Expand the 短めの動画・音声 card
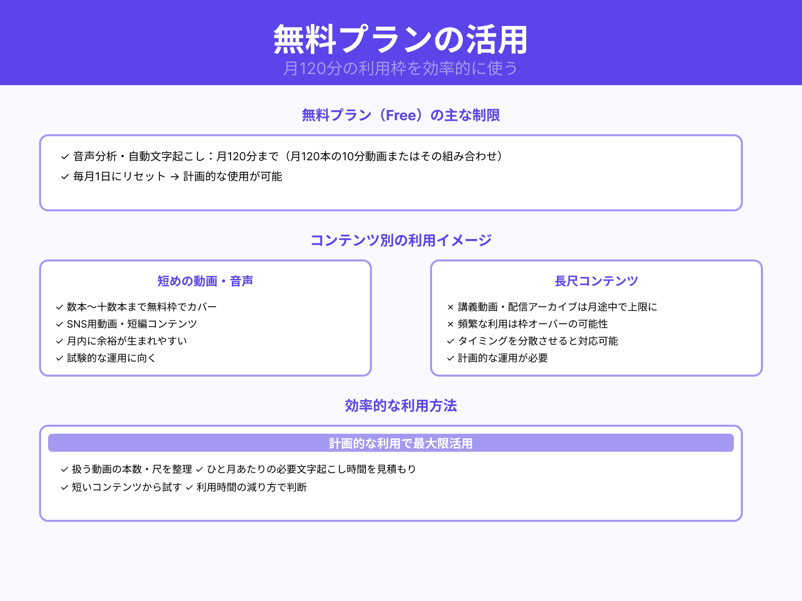 click(206, 281)
